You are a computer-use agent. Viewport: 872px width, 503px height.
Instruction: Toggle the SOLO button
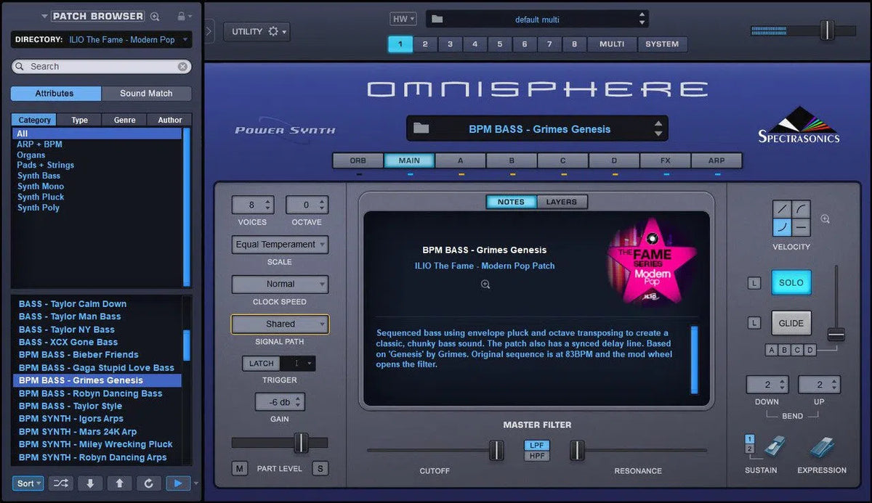pos(791,283)
